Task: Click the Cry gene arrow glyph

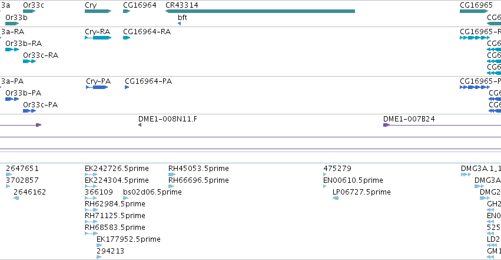Action: click(98, 11)
